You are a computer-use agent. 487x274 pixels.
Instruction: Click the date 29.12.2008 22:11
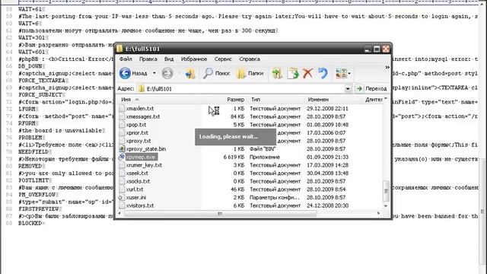[x=327, y=108]
